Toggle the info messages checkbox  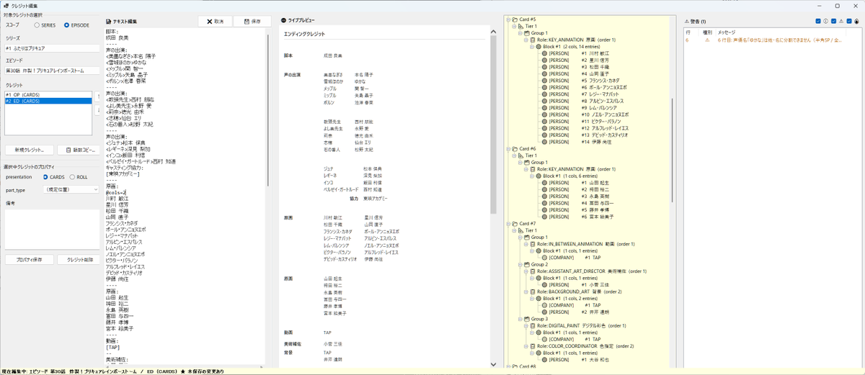pos(818,21)
